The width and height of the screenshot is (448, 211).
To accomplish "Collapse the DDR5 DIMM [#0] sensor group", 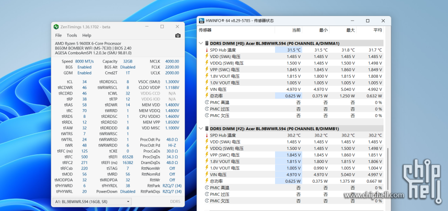I will tap(201, 43).
